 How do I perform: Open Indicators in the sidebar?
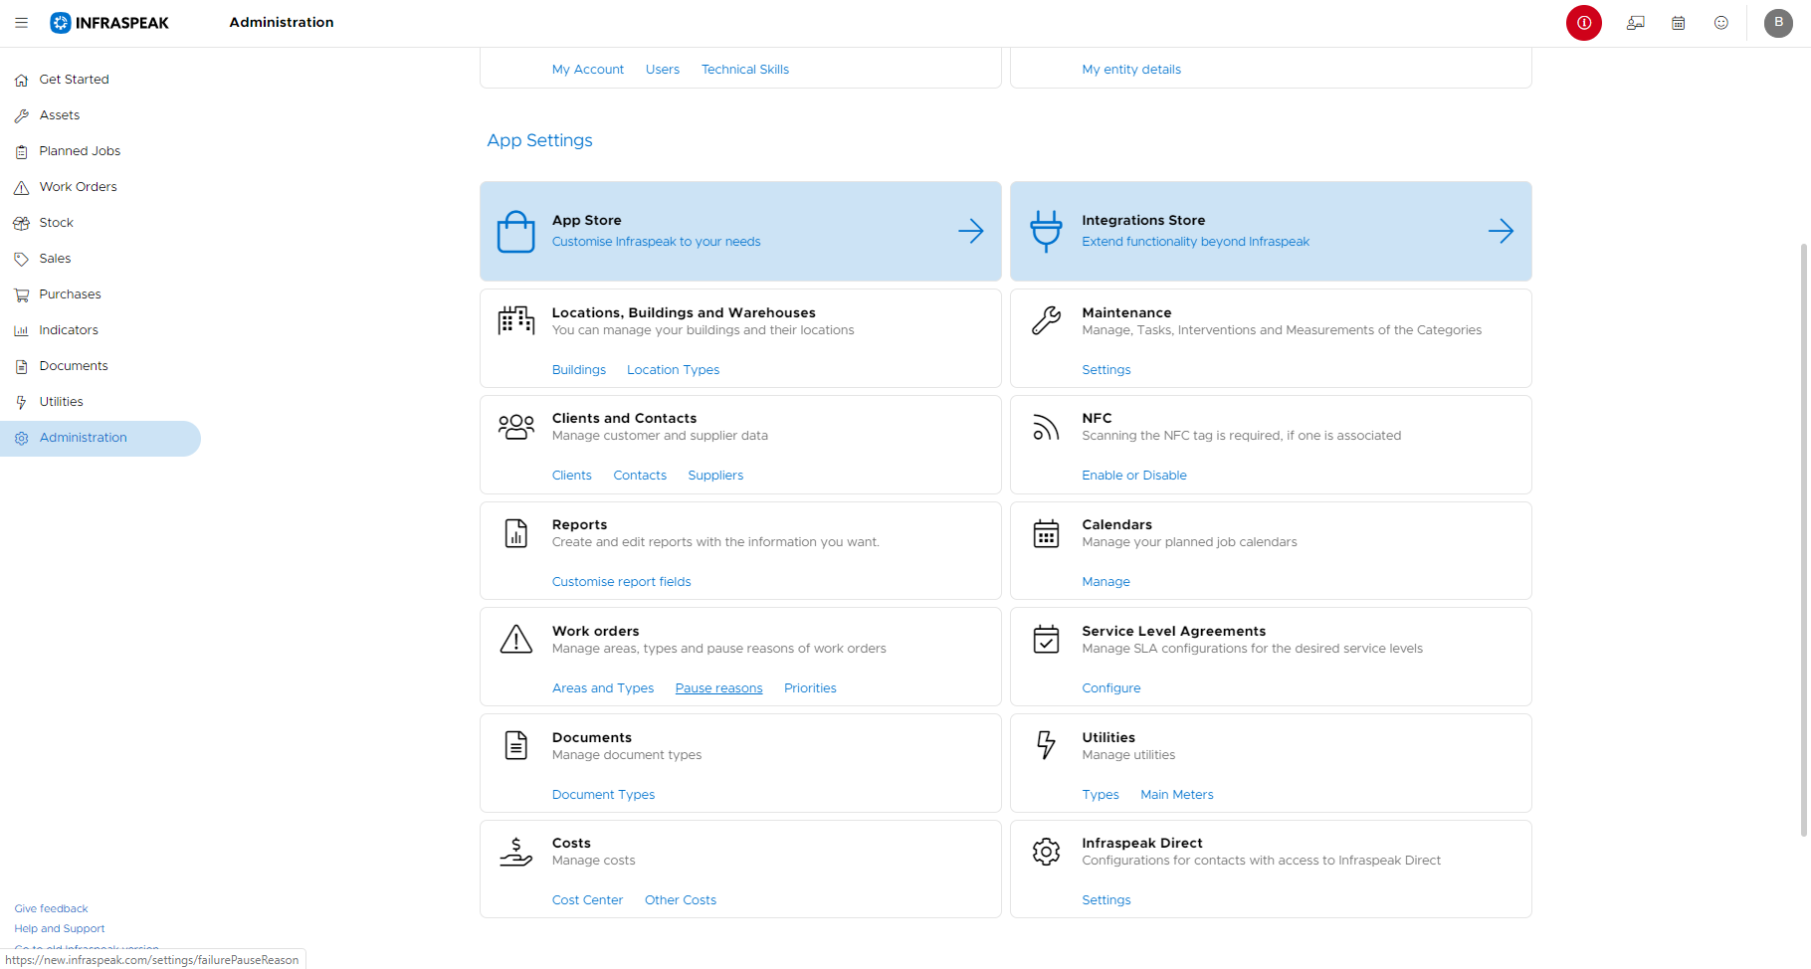tap(101, 330)
